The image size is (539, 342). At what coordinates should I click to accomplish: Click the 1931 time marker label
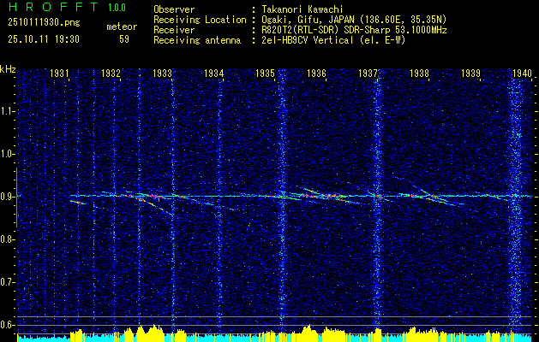point(59,73)
